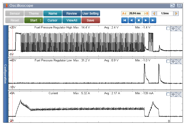Click the skip to start playback button
This screenshot has width=186, height=125.
(x=125, y=20)
